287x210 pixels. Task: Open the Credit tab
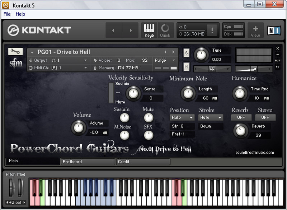(x=143, y=162)
